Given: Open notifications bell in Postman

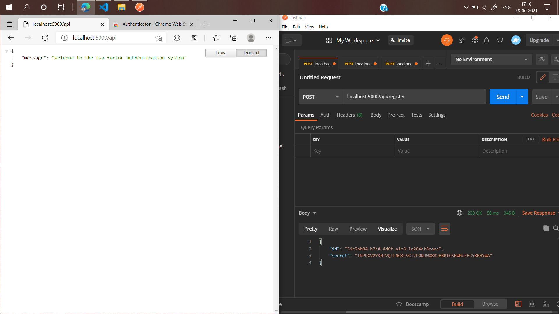Looking at the screenshot, I should [x=486, y=40].
